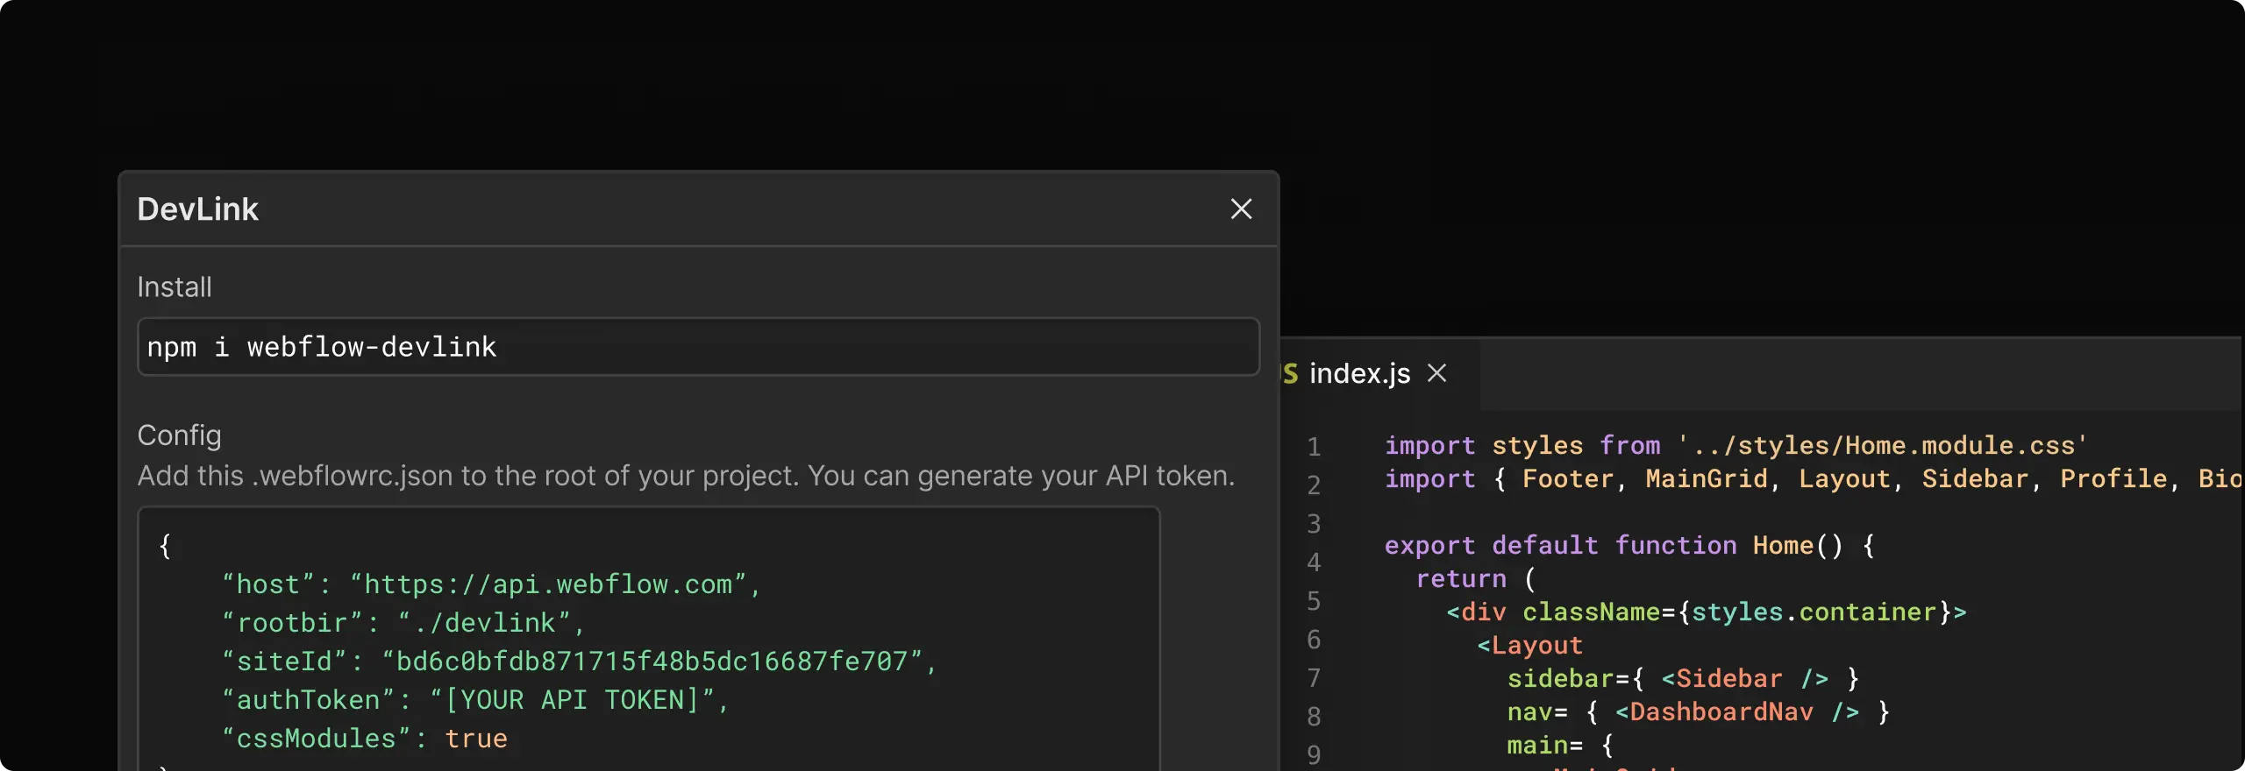
Task: Click line number 2 in editor gutter
Action: click(x=1314, y=485)
